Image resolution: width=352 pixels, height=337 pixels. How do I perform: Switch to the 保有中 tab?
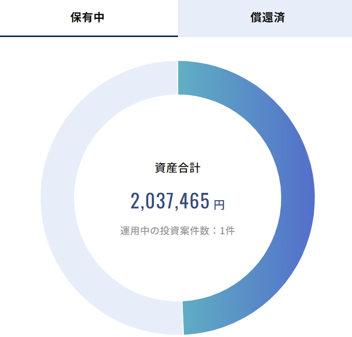click(x=89, y=18)
